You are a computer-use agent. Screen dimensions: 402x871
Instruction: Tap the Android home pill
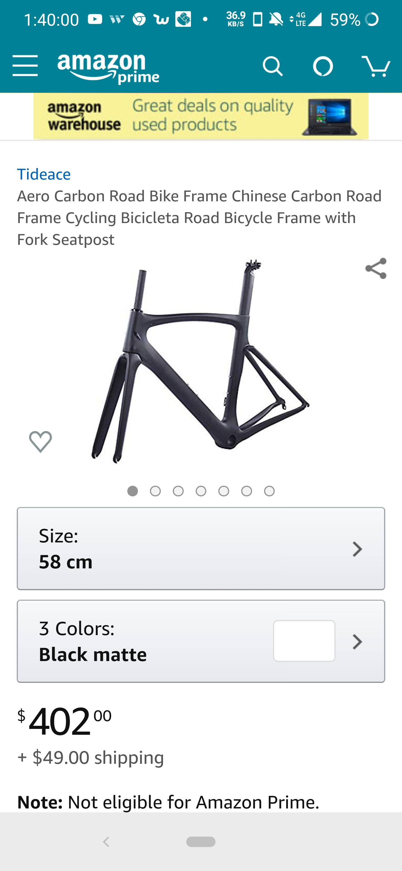click(x=201, y=842)
